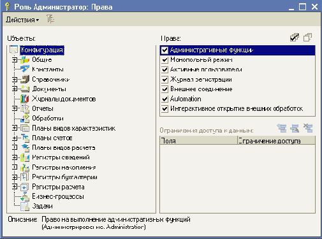Image resolution: width=322 pixels, height=239 pixels.
Task: Click the Поля column header
Action: 198,141
